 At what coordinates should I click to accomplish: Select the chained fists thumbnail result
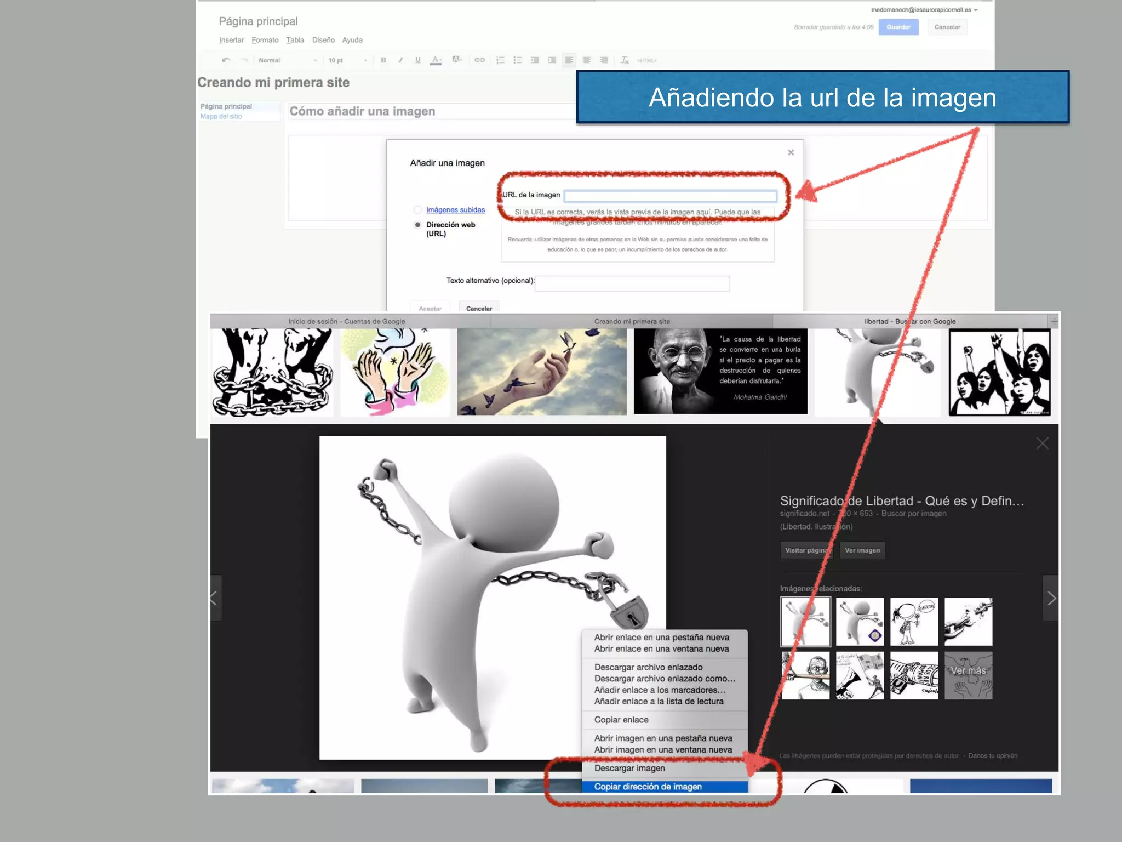tap(272, 372)
